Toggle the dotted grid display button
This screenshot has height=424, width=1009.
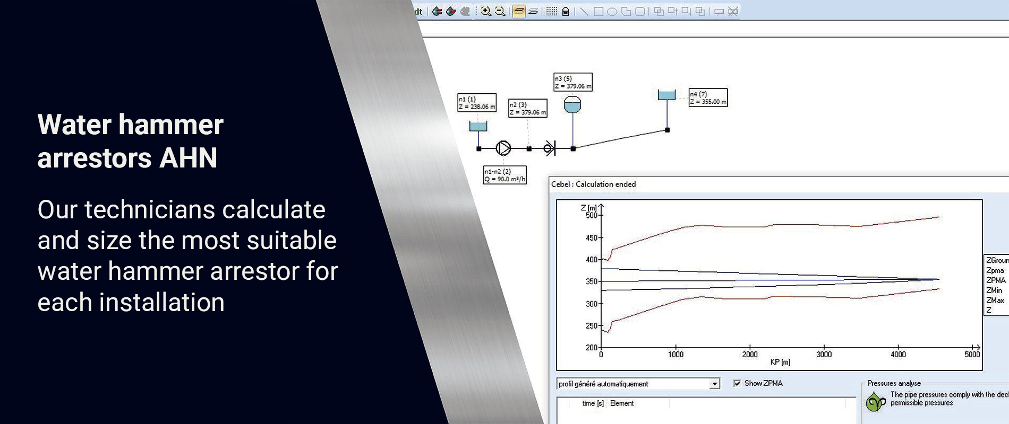(552, 11)
